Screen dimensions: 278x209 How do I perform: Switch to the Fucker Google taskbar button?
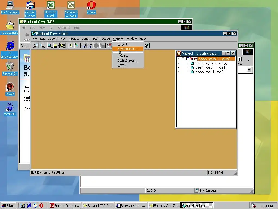tap(65, 206)
